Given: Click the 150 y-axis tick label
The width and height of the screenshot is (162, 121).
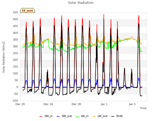Looking at the screenshot, I should (x=15, y=67).
